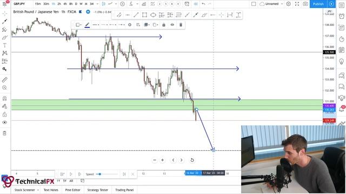Hide the selected drawing with eye icon
The height and width of the screenshot is (194, 346).
[x=172, y=25]
